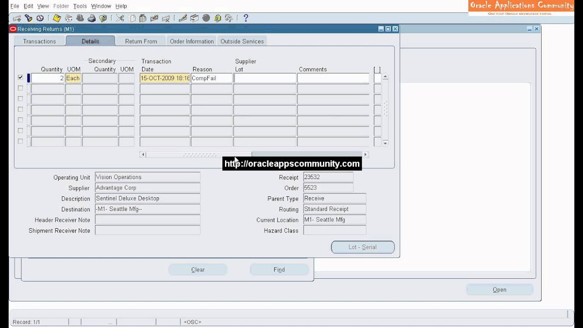Click the Lot - Serial button
The width and height of the screenshot is (583, 328).
coord(363,247)
